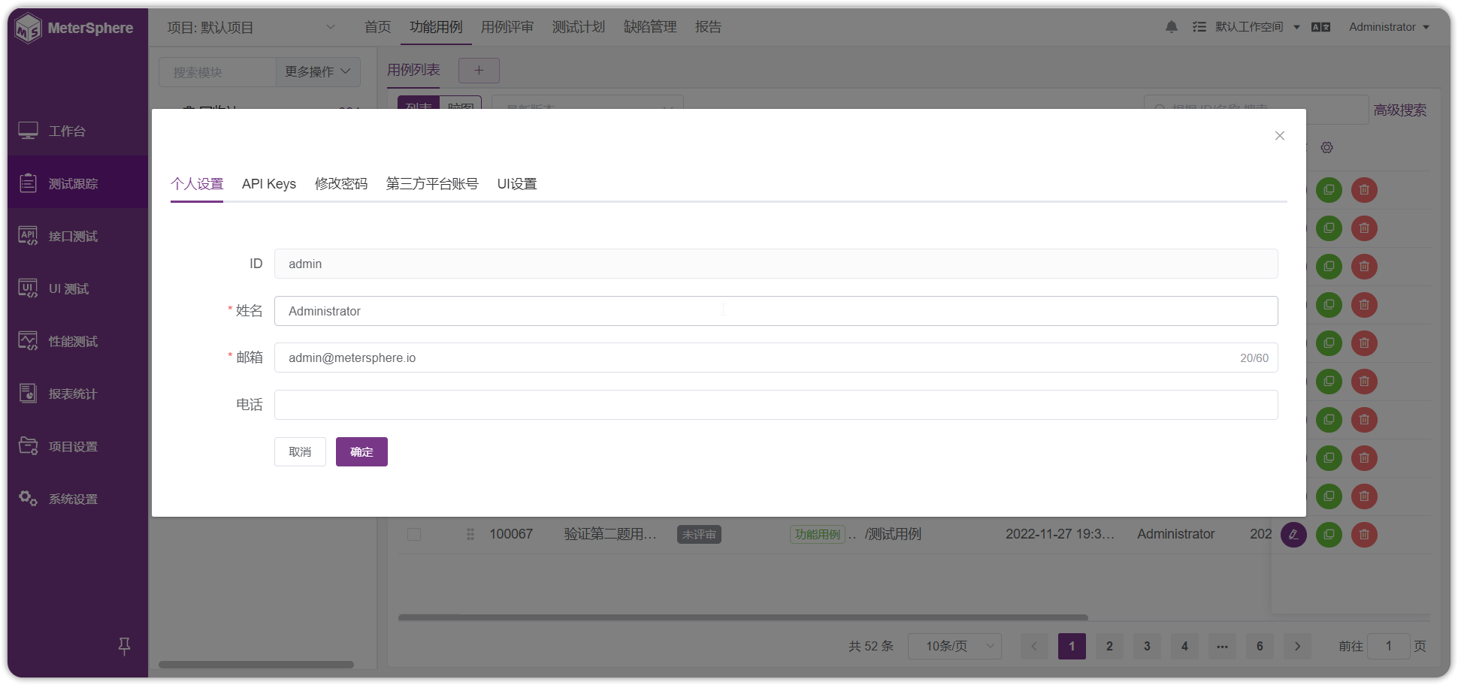Switch language via the translate icon

click(1320, 27)
